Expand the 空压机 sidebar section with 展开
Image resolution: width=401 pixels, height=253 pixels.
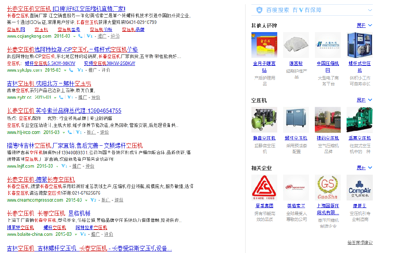pyautogui.click(x=365, y=100)
